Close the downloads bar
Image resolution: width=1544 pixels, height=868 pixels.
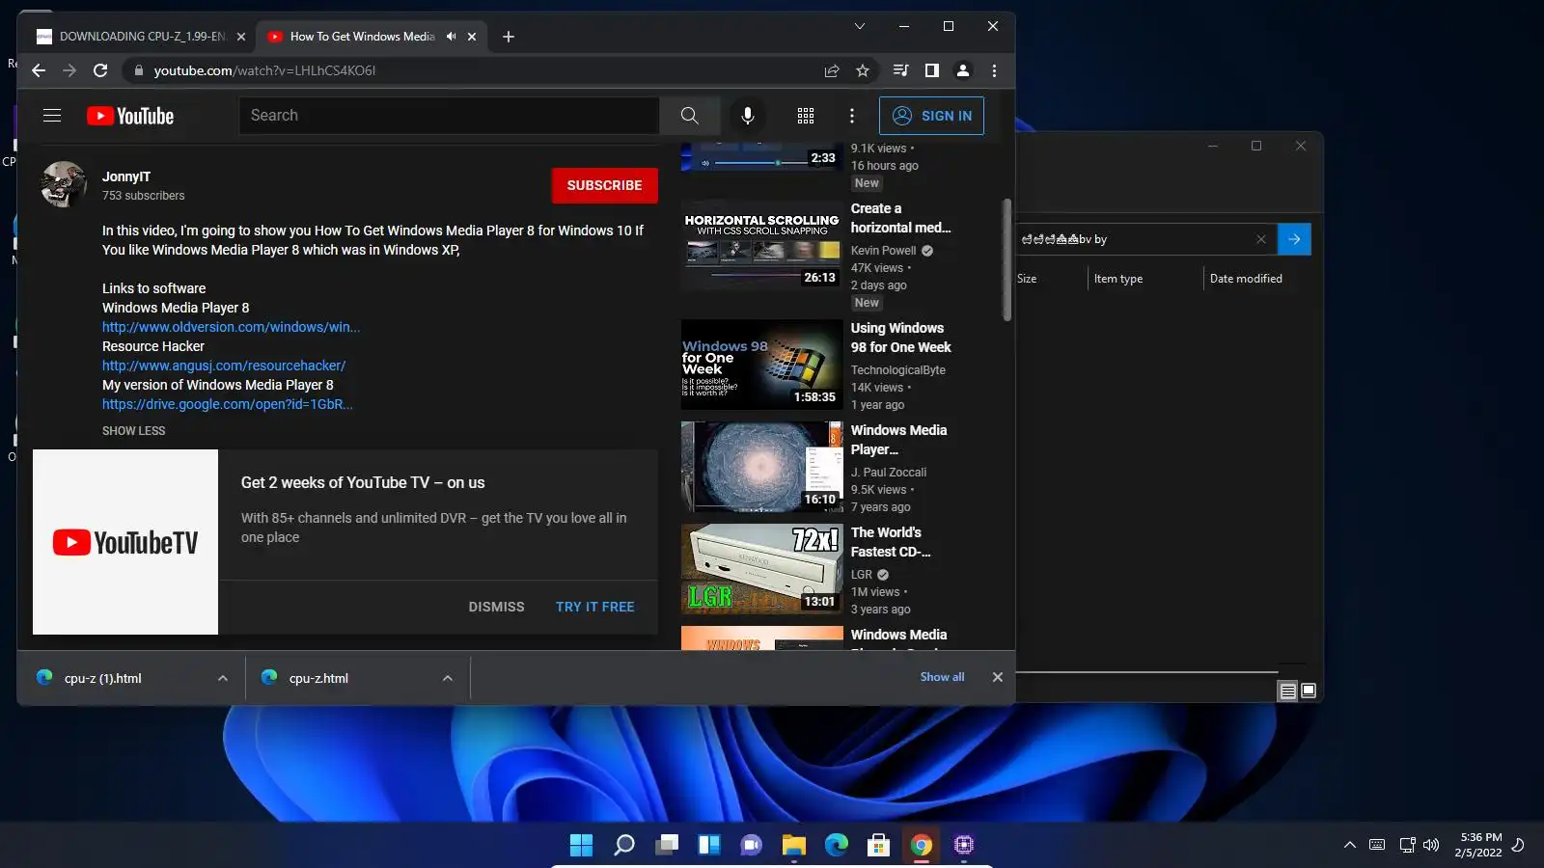tap(998, 677)
